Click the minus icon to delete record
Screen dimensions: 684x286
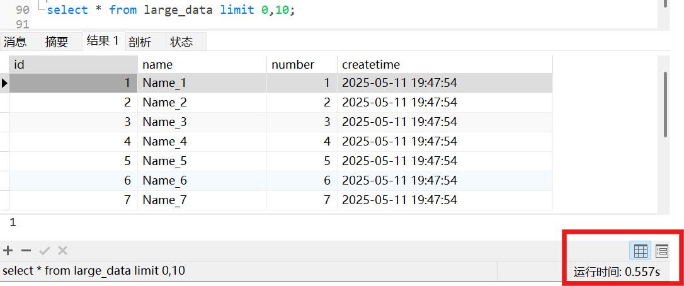pos(26,251)
